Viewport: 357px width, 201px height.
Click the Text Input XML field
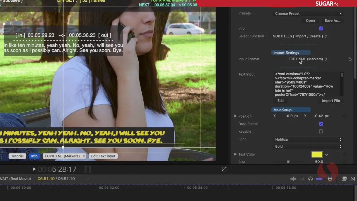307,84
